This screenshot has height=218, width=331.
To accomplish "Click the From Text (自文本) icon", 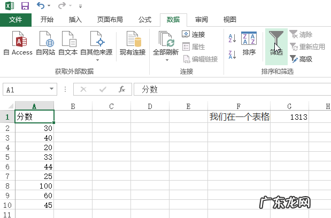I will pyautogui.click(x=68, y=43).
